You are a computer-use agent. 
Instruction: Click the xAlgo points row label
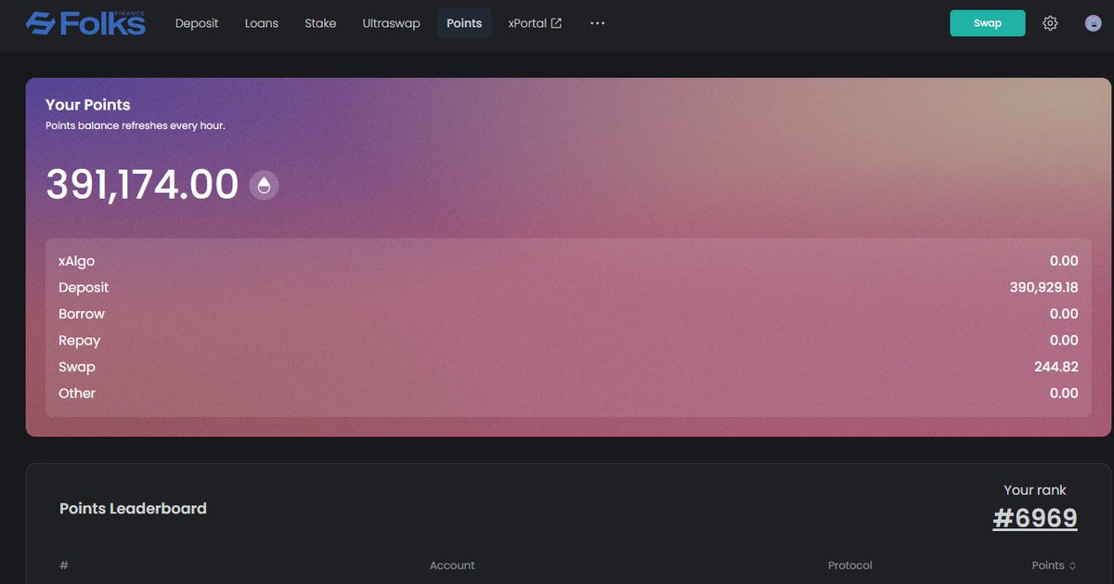point(76,262)
